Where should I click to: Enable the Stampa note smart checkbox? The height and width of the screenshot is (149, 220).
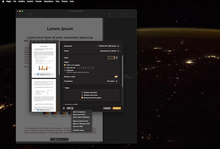pyautogui.click(x=82, y=95)
